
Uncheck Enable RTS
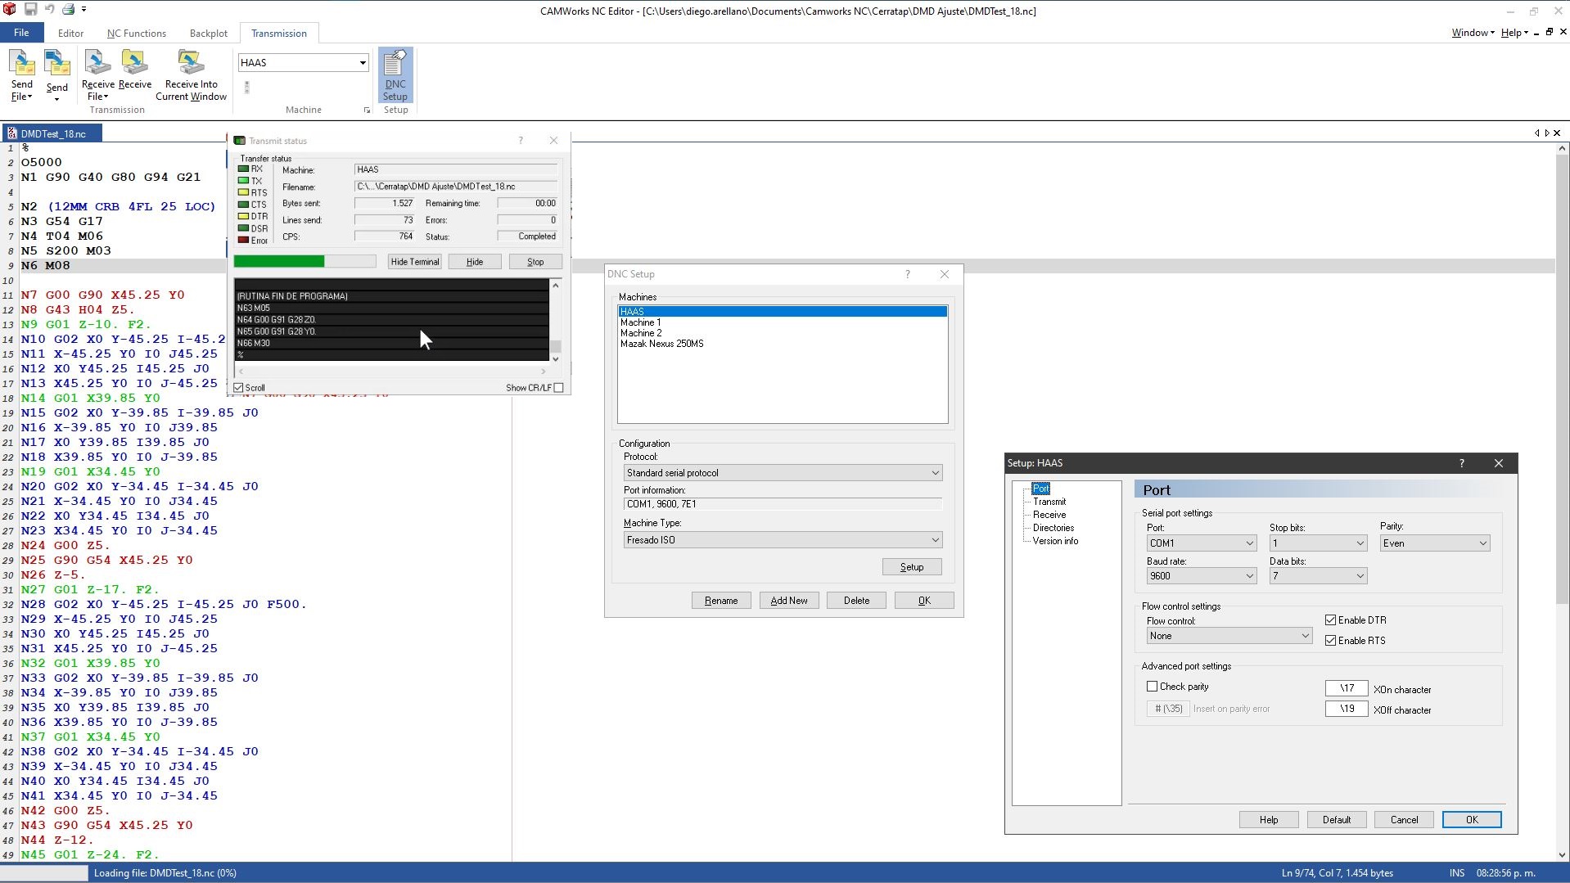point(1330,641)
